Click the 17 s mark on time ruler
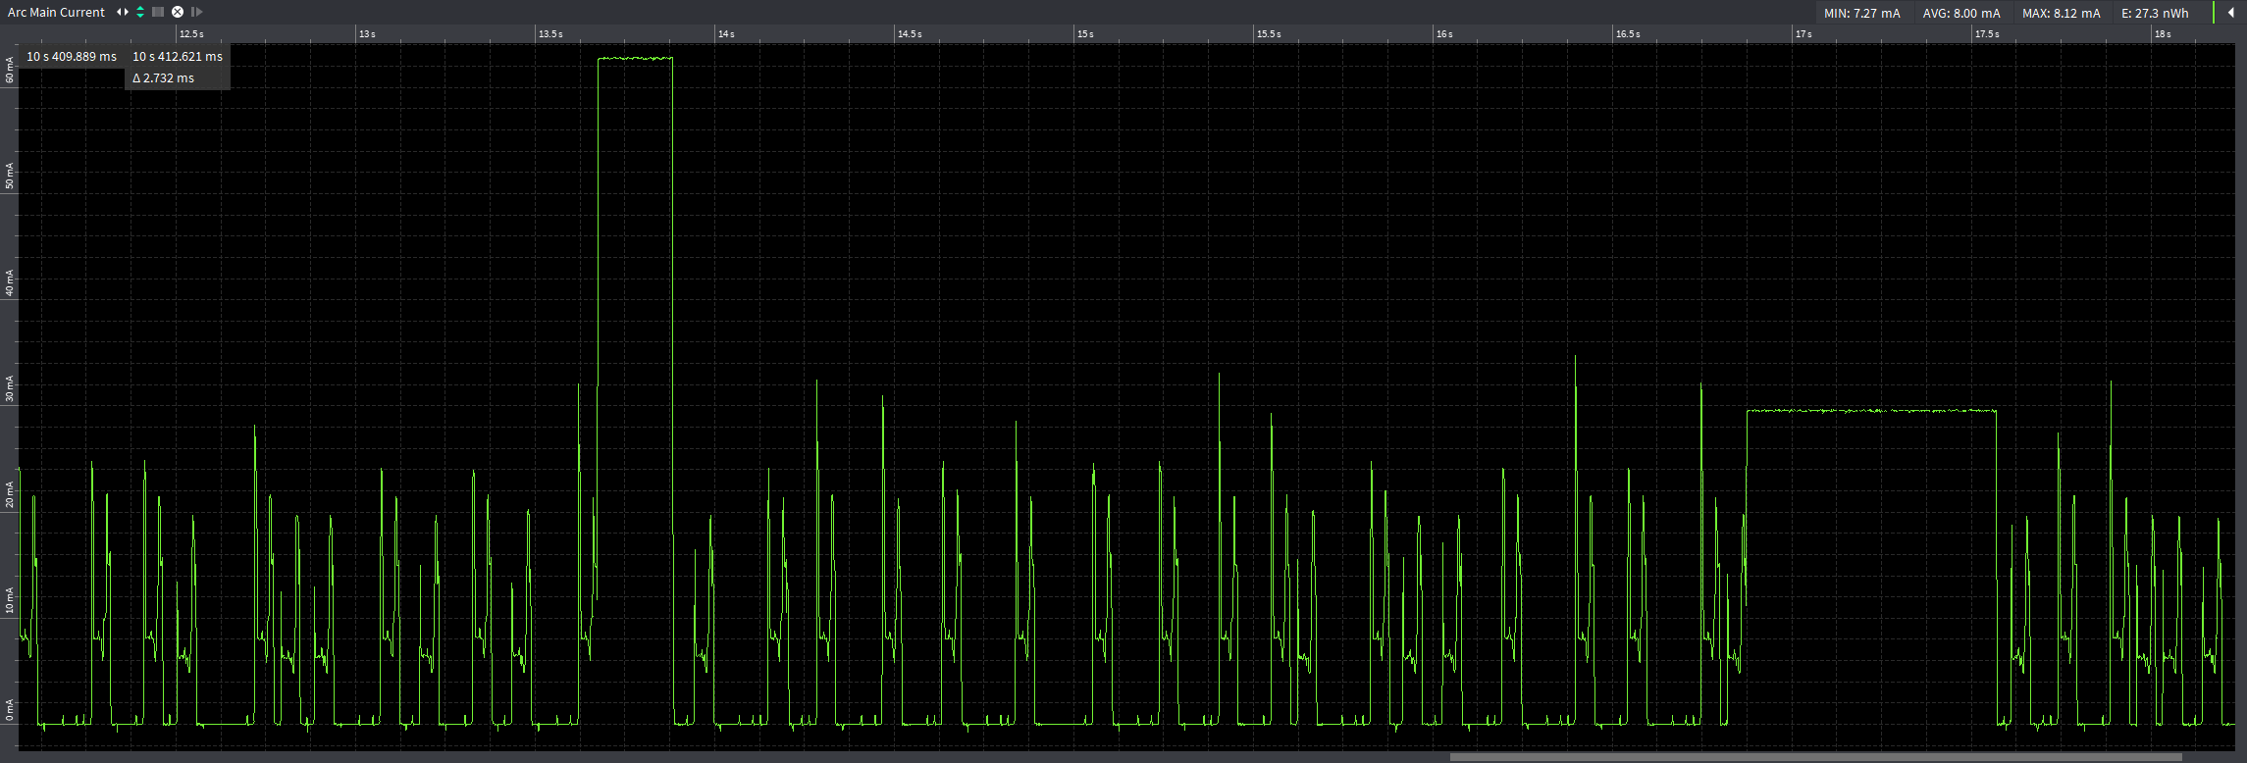Image resolution: width=2247 pixels, height=763 pixels. click(x=1803, y=33)
